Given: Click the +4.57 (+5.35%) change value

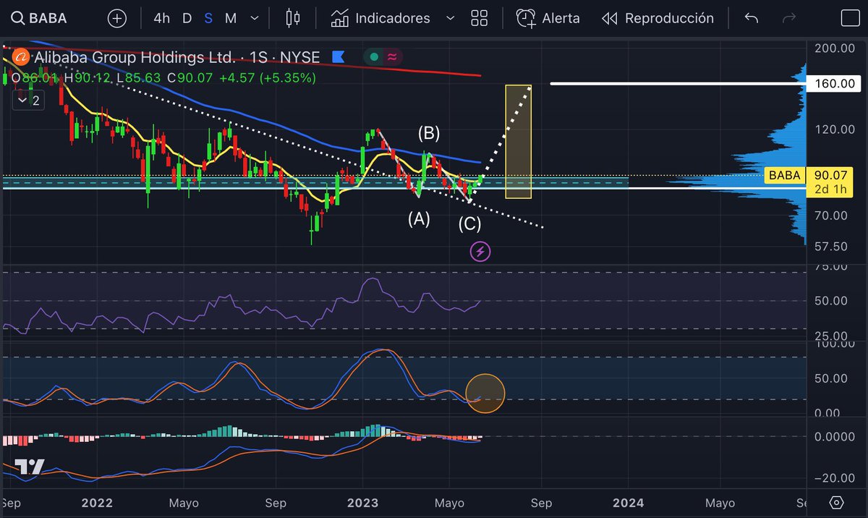Looking at the screenshot, I should (x=268, y=78).
